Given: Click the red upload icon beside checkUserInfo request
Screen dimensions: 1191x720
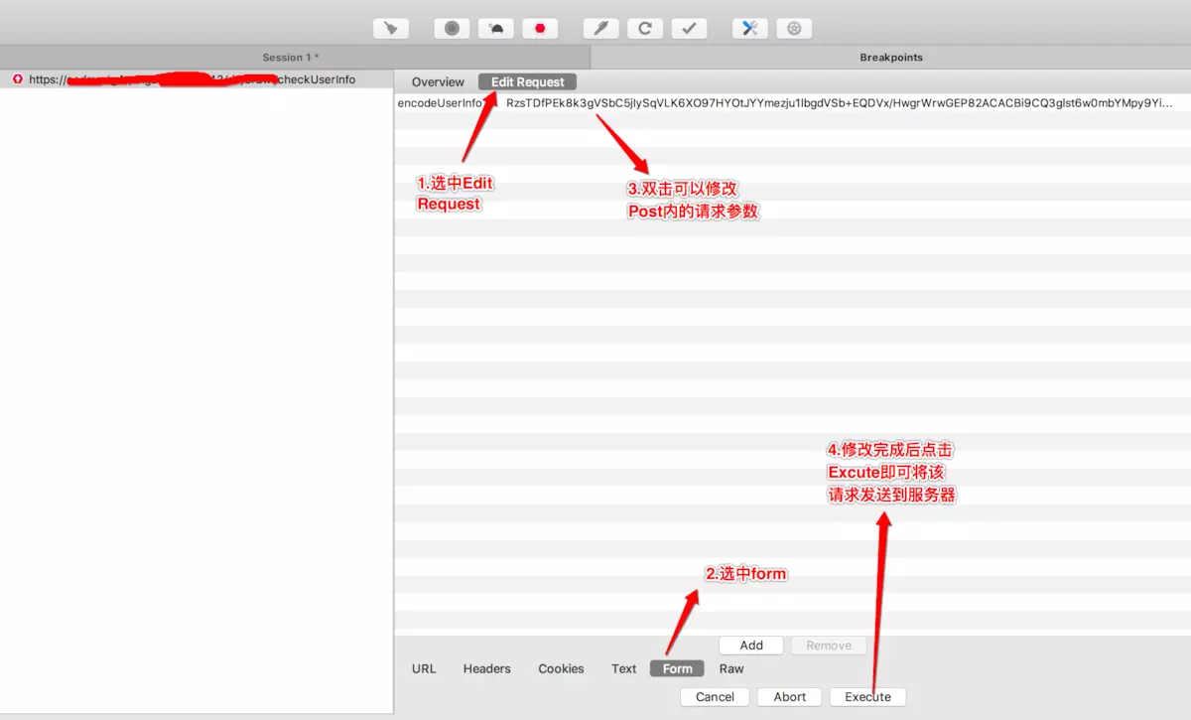Looking at the screenshot, I should coord(18,79).
